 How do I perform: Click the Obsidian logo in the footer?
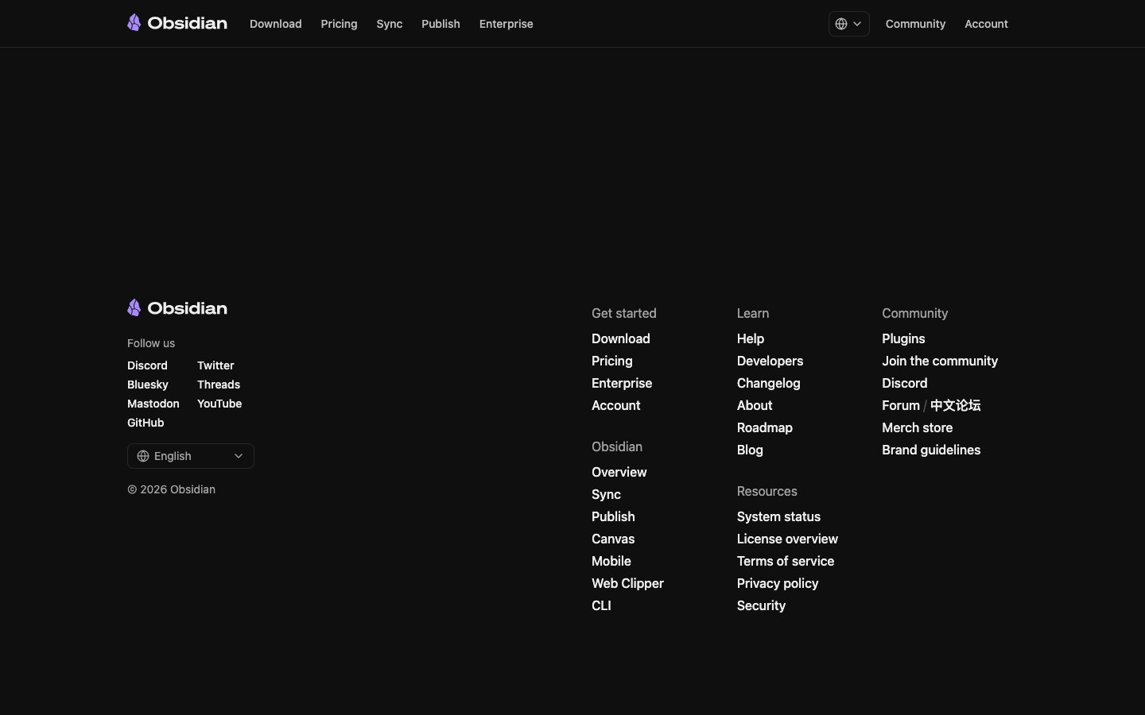pyautogui.click(x=177, y=308)
